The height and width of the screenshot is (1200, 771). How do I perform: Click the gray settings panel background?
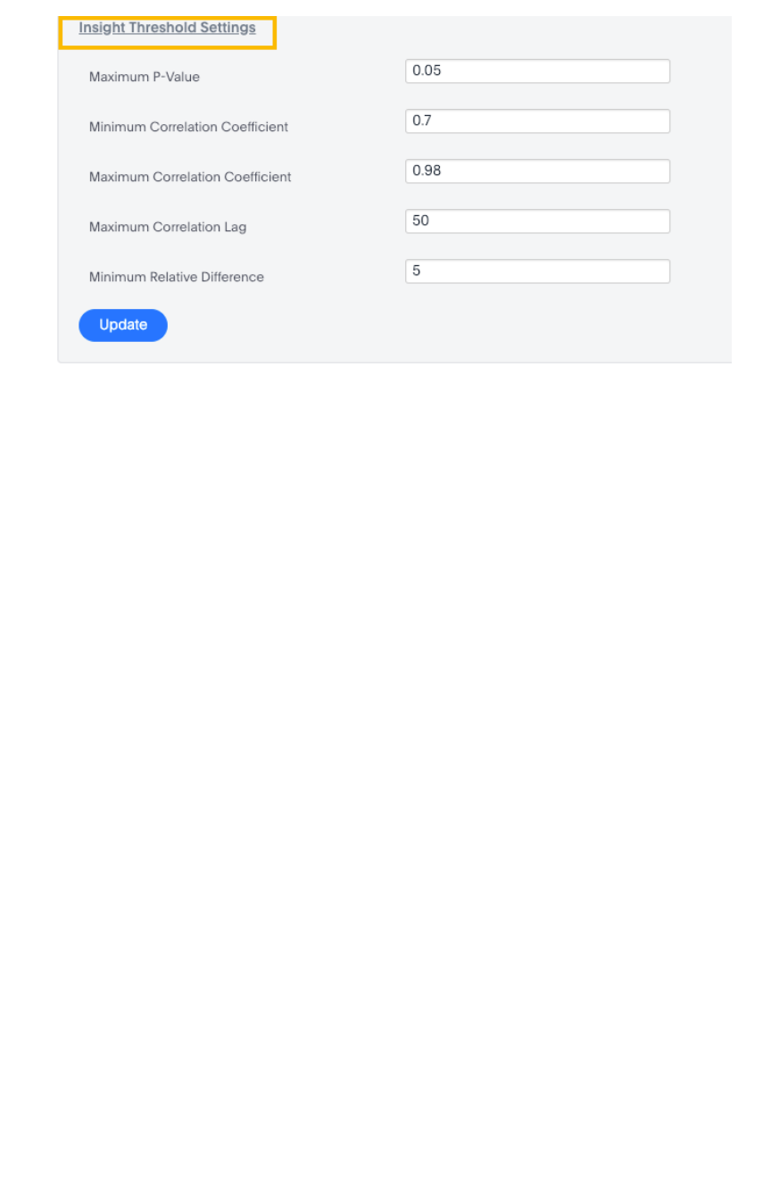pos(446,330)
